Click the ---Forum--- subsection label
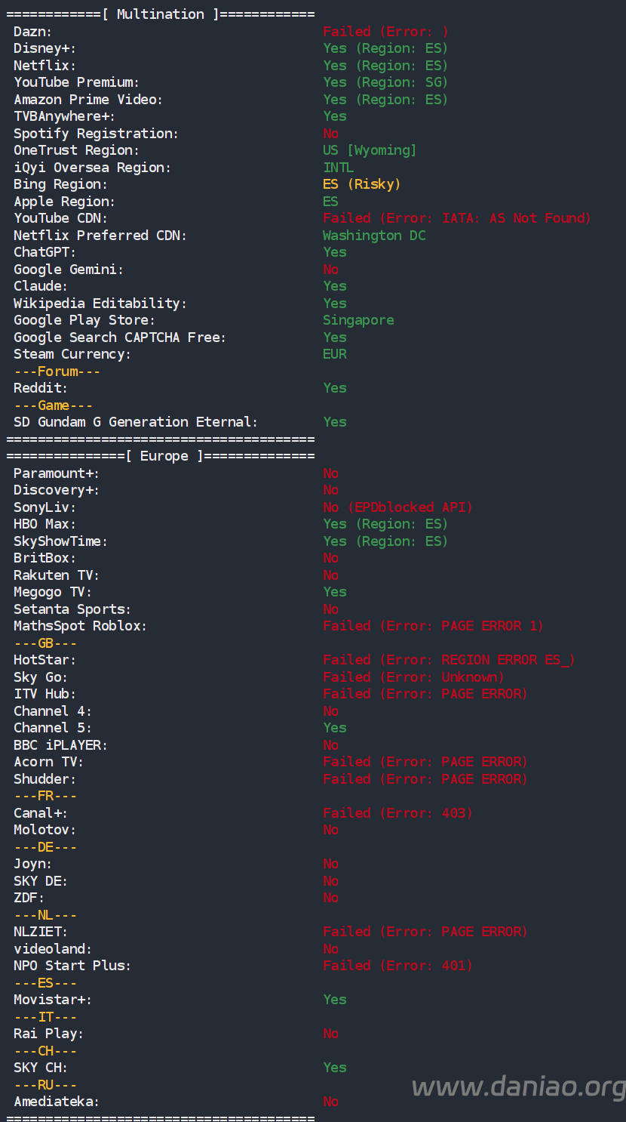Viewport: 626px width, 1122px height. point(57,371)
